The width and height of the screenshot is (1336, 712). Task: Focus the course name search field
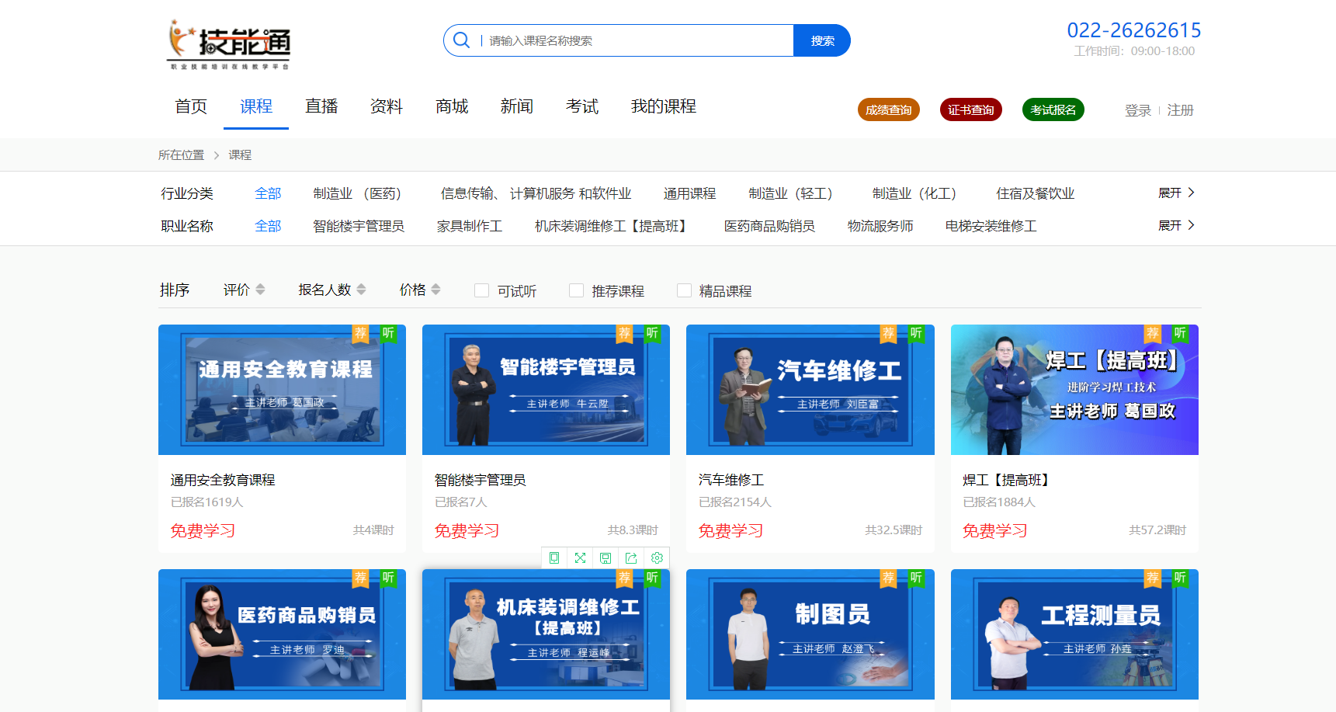[637, 40]
